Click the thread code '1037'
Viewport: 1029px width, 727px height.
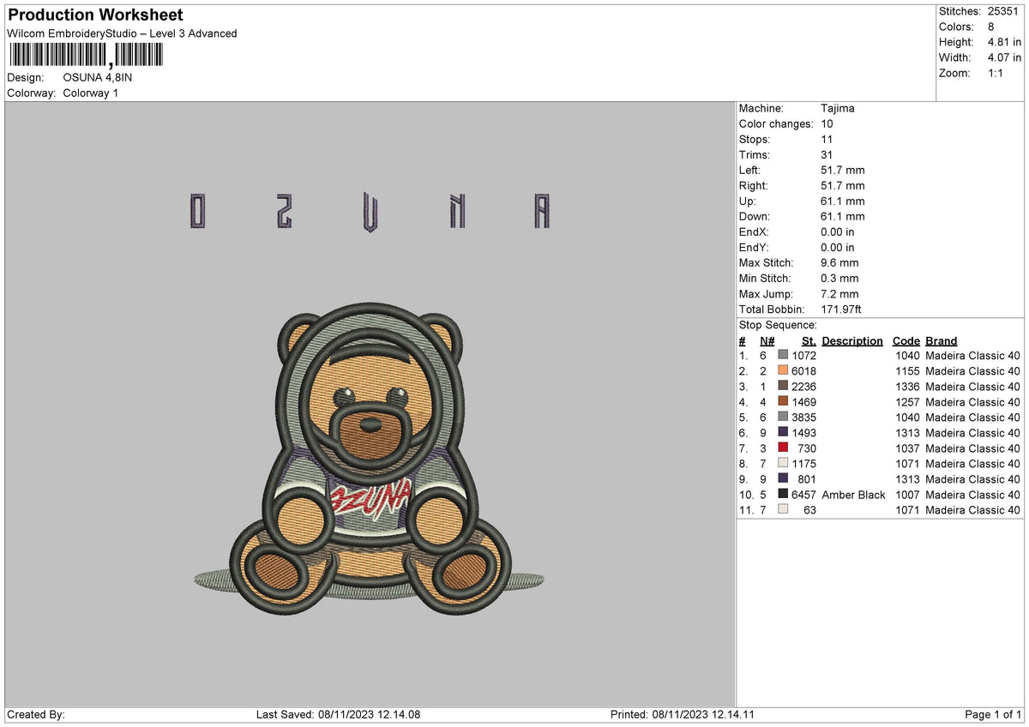pos(907,448)
